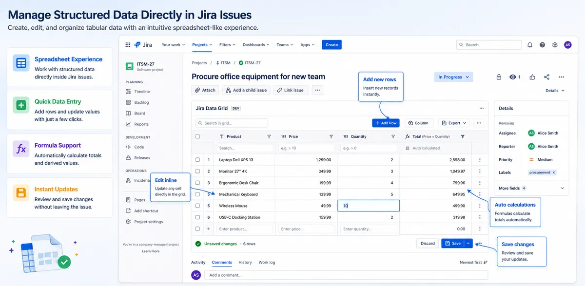
Task: Check the empty new-row checkbox
Action: pos(197,229)
